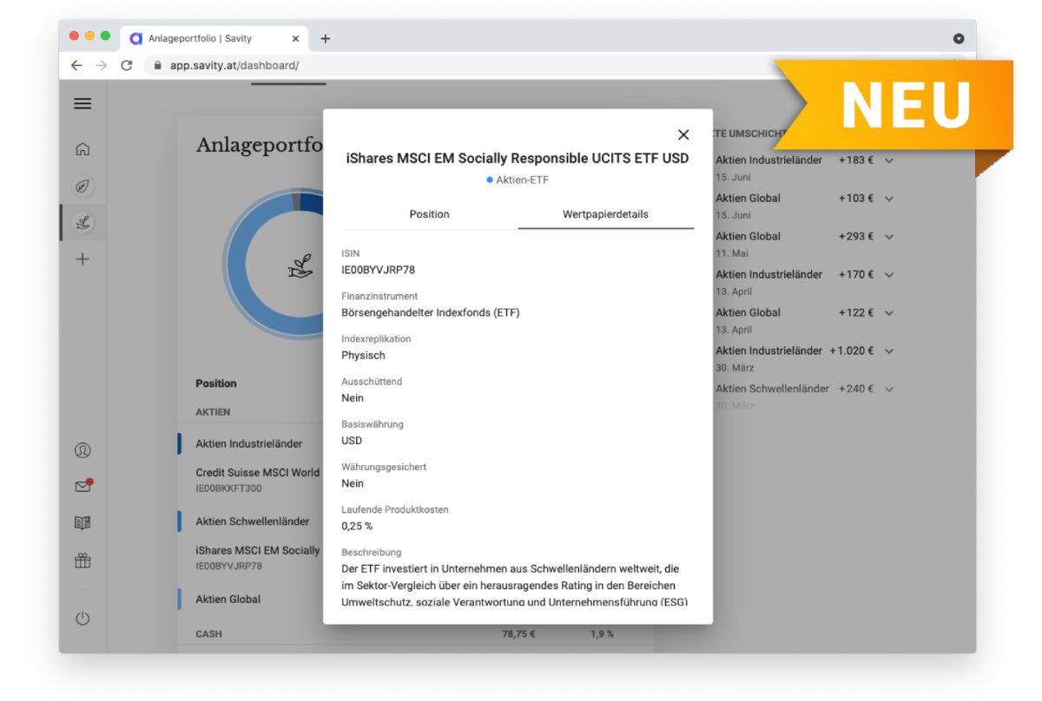1042x701 pixels.
Task: Expand the Aktien Industrieländer +1.020 € entry
Action: pyautogui.click(x=887, y=350)
